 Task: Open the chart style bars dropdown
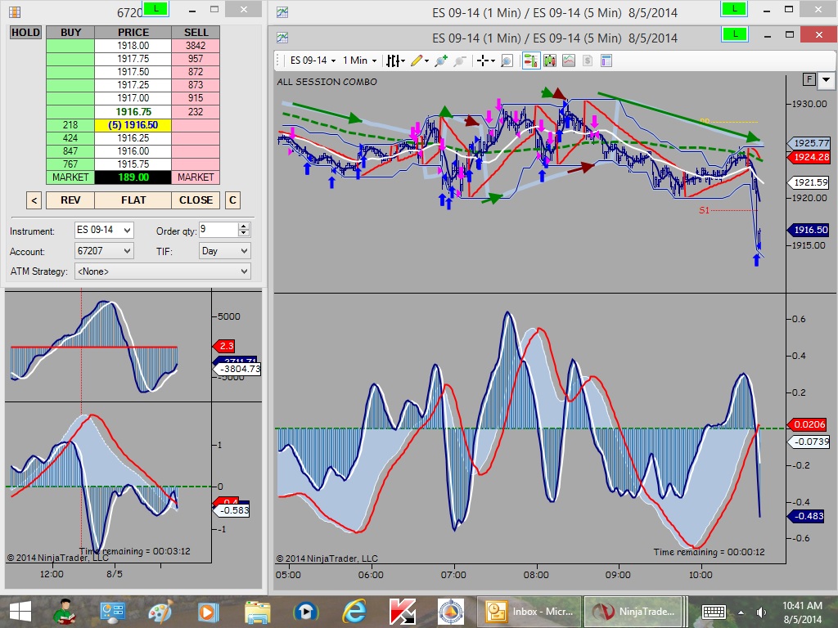point(395,61)
